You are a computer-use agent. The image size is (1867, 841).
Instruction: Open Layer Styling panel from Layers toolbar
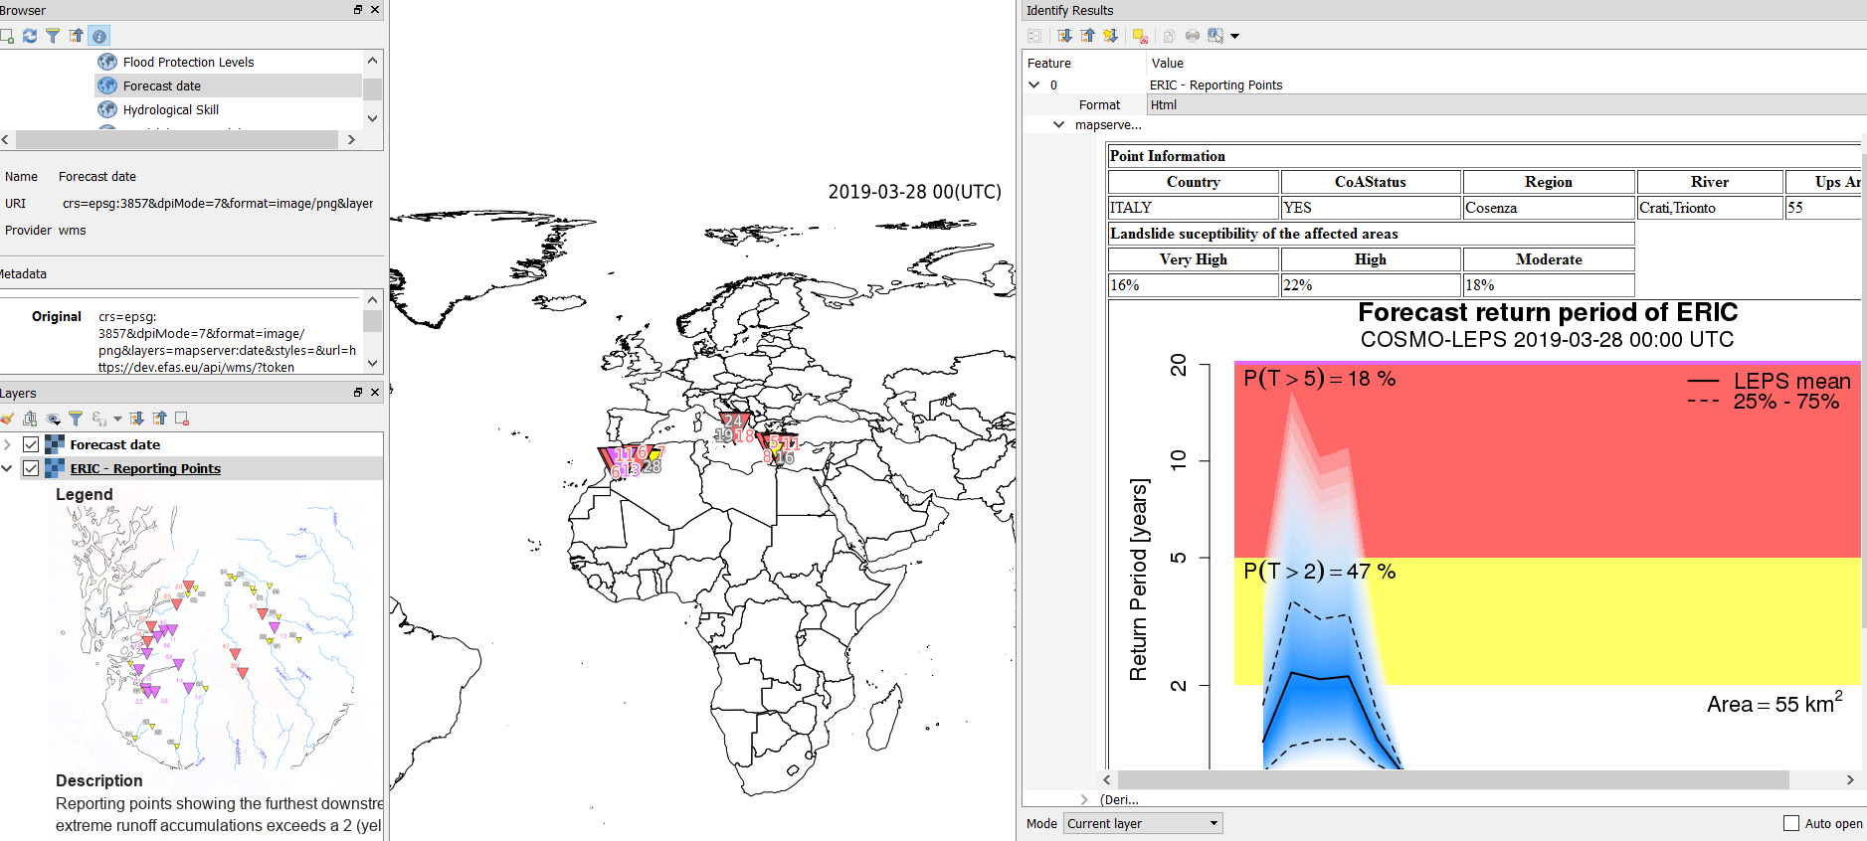pyautogui.click(x=7, y=419)
